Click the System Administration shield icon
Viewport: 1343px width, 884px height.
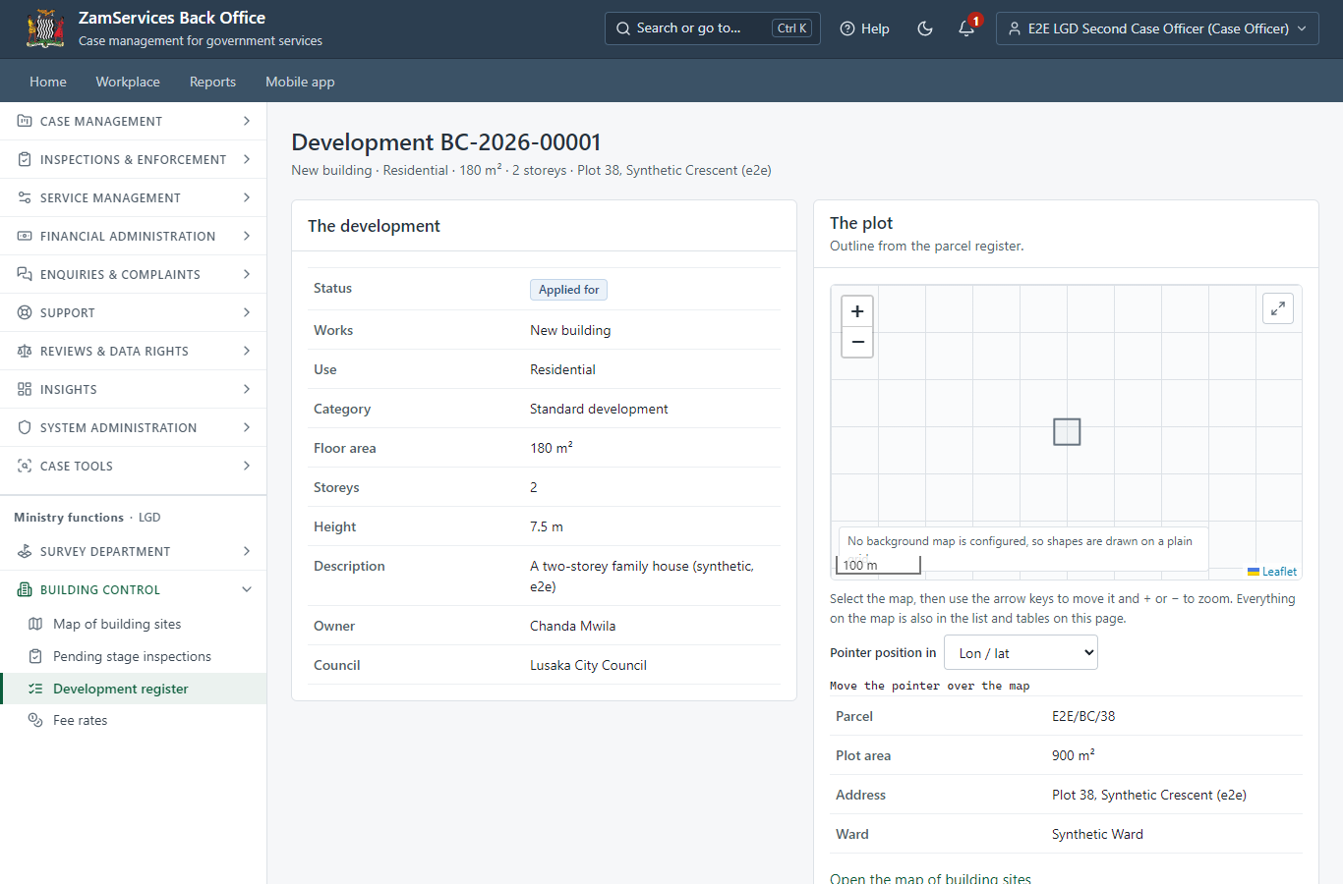coord(25,427)
